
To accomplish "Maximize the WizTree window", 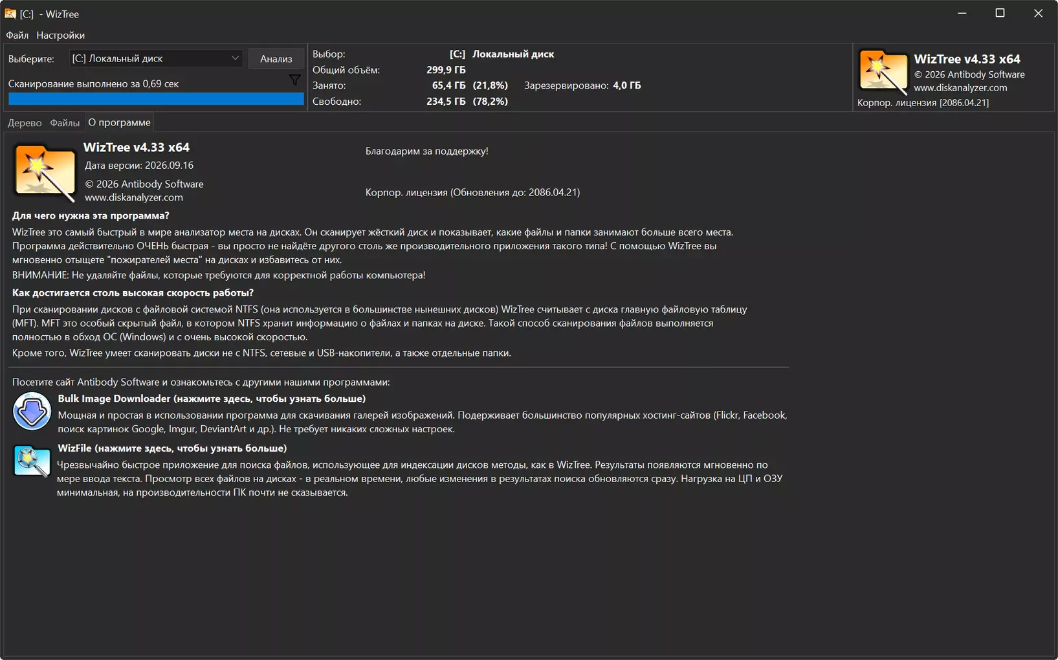I will tap(1000, 14).
